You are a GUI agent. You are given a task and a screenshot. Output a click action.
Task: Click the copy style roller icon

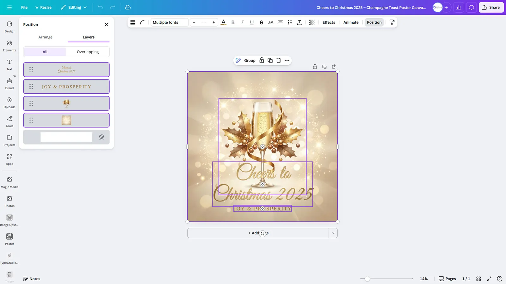[392, 22]
